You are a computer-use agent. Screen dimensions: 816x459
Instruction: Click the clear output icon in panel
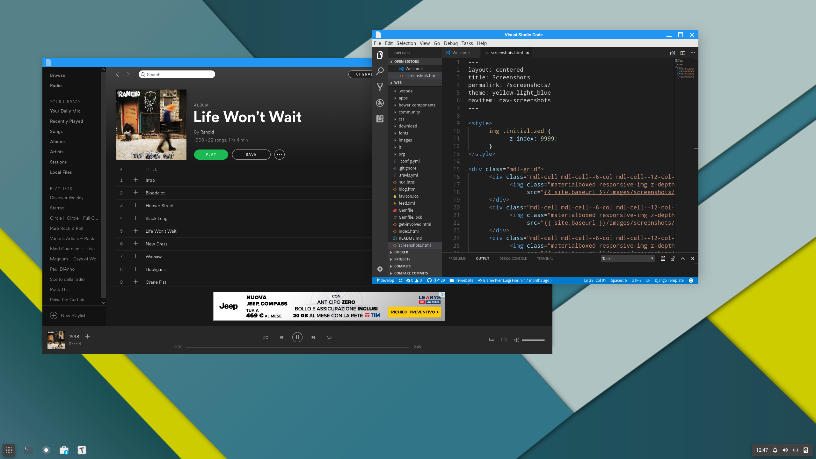point(663,259)
